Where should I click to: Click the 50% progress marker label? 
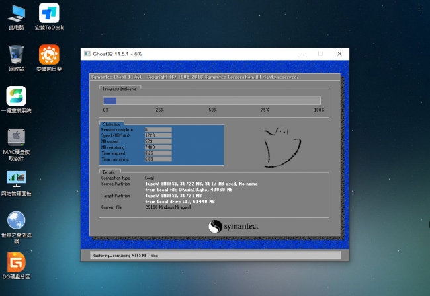point(213,110)
